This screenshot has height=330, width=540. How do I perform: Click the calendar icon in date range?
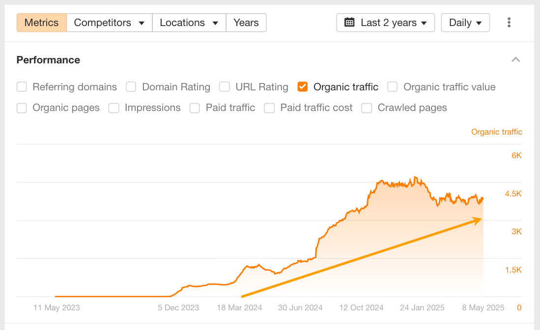349,23
